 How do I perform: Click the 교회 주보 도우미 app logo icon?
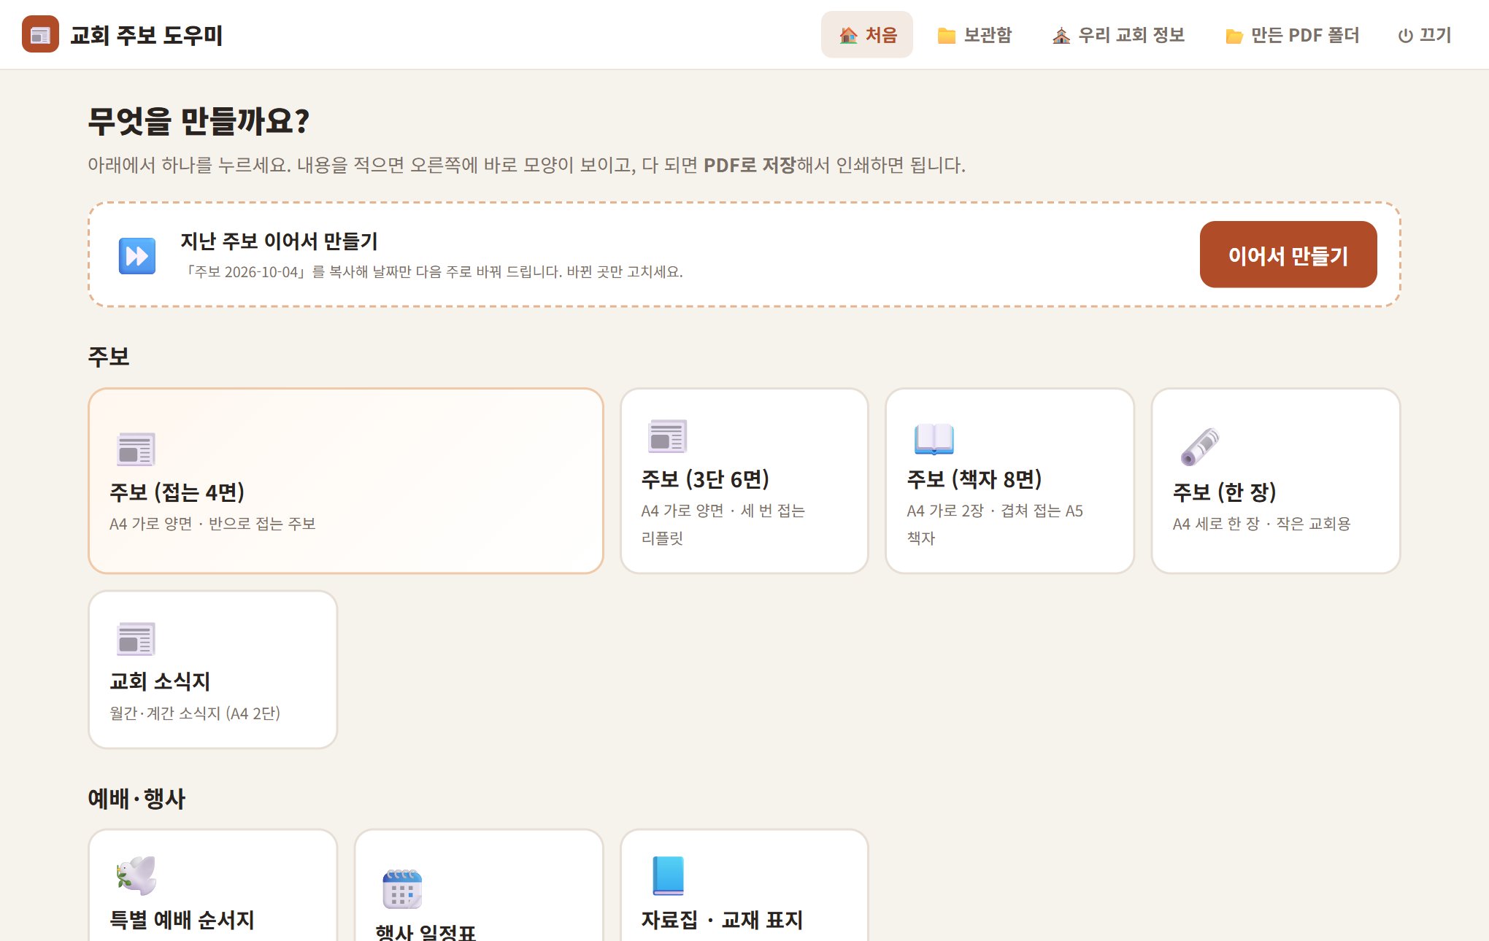tap(40, 34)
